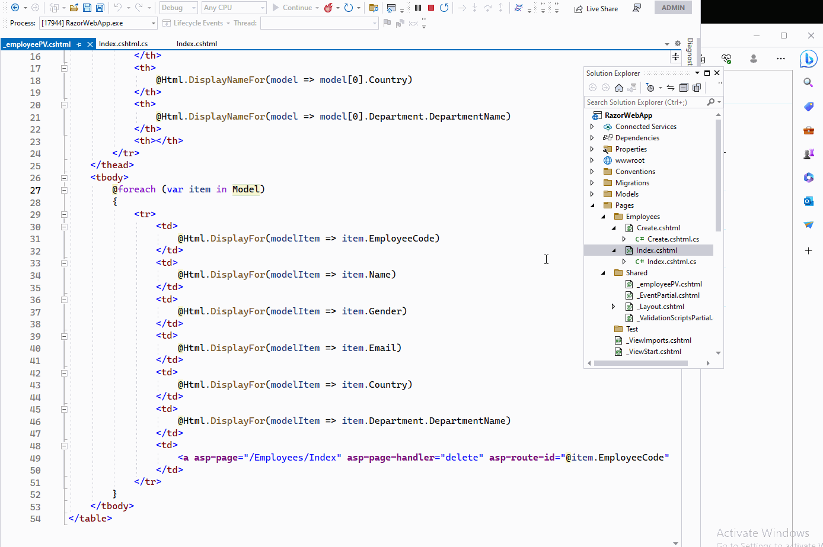Collapse the foreach block on line 27
Viewport: 823px width, 547px height.
(x=64, y=190)
